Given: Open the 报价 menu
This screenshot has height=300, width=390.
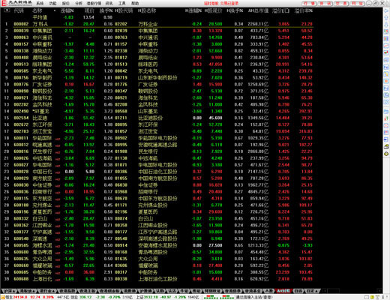Looking at the screenshot, I should 66,4.
